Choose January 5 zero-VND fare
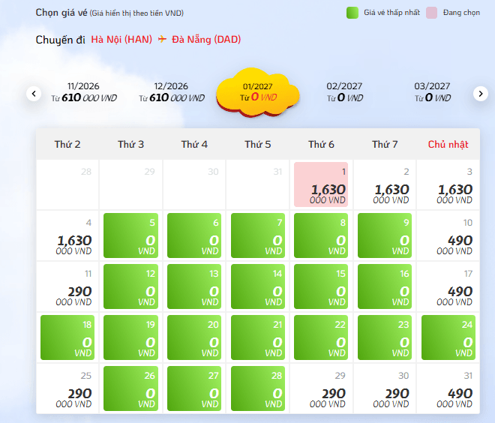 point(130,235)
